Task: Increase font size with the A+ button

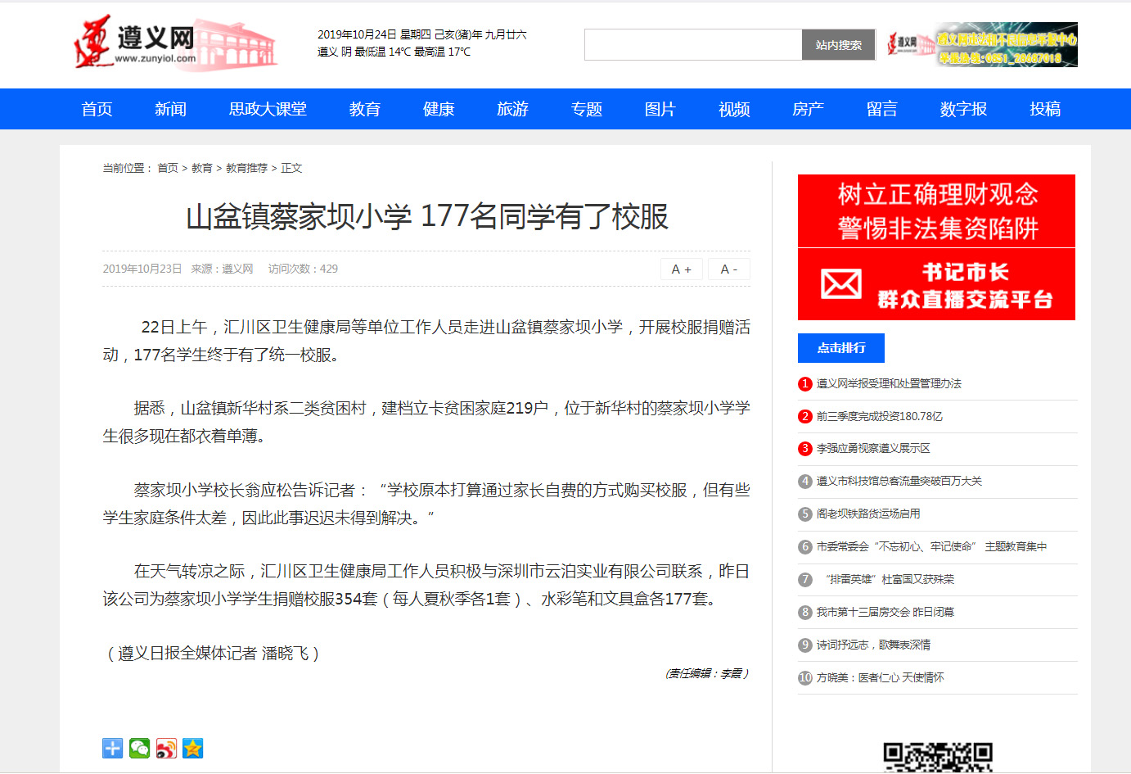Action: [x=681, y=269]
